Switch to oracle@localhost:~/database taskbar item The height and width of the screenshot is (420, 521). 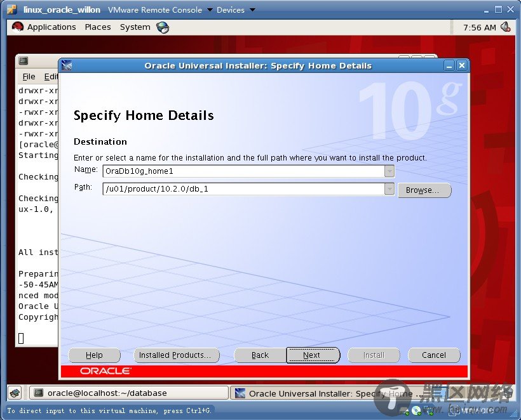point(129,393)
